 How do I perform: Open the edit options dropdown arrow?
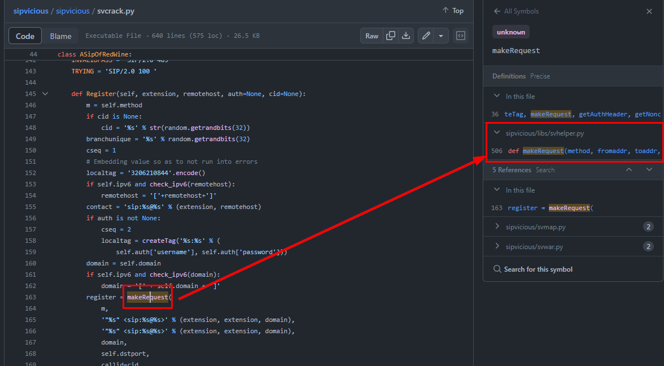pyautogui.click(x=441, y=36)
